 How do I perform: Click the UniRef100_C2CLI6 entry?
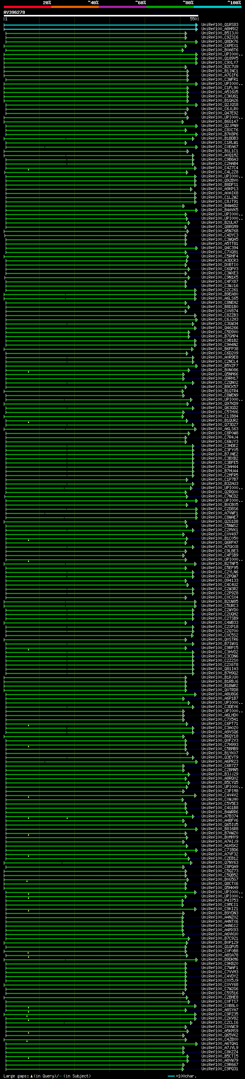pos(220,1022)
